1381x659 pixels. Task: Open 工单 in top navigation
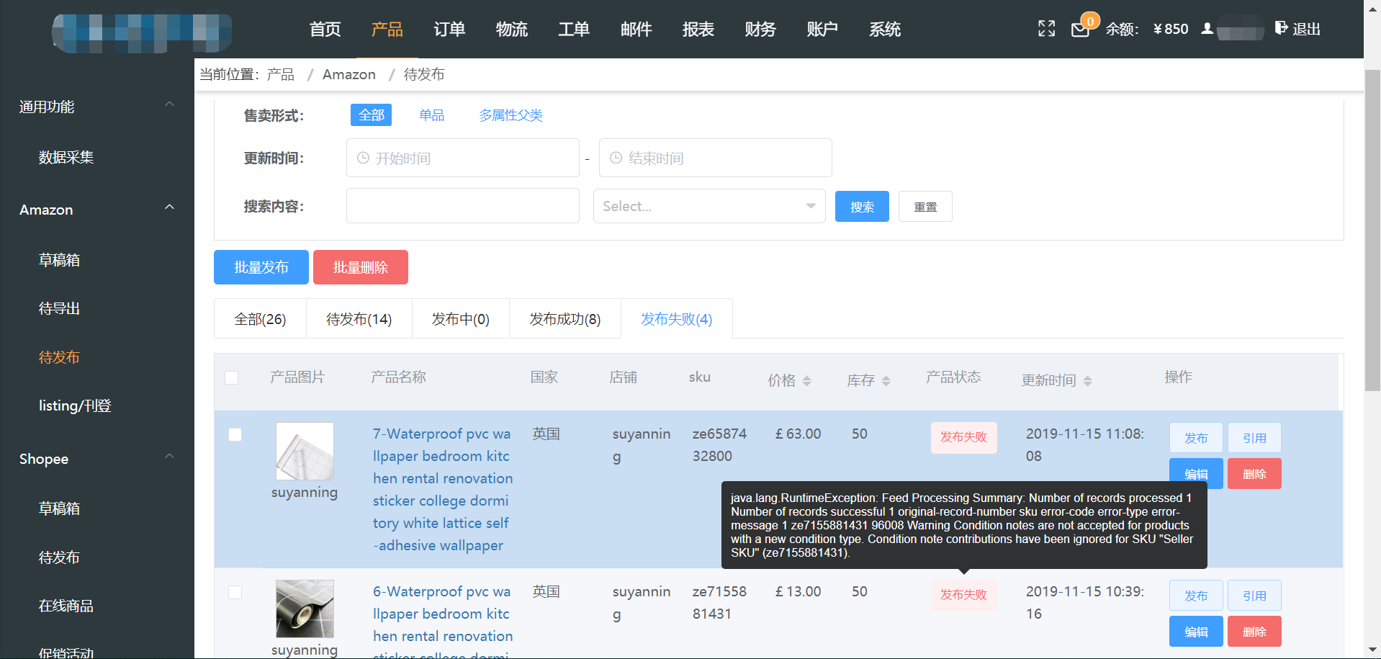point(574,30)
